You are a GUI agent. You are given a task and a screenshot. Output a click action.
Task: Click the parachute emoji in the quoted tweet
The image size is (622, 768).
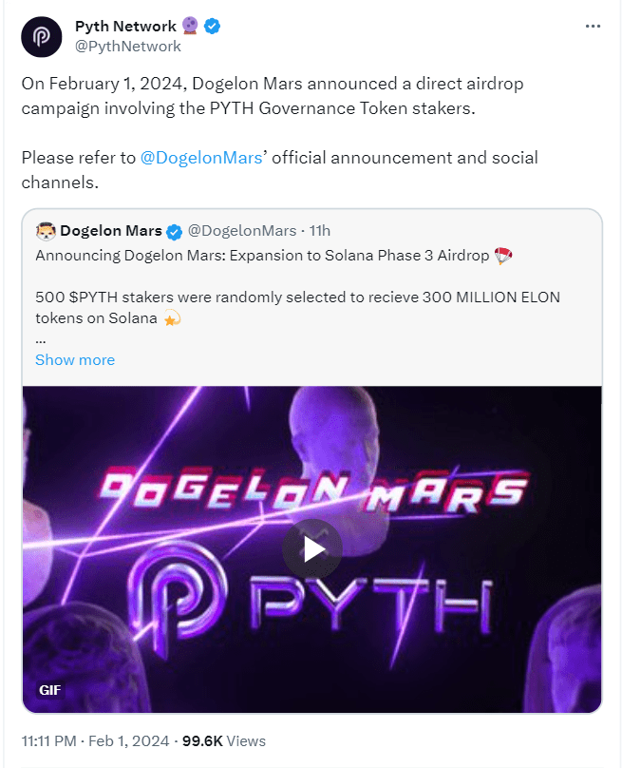[504, 256]
